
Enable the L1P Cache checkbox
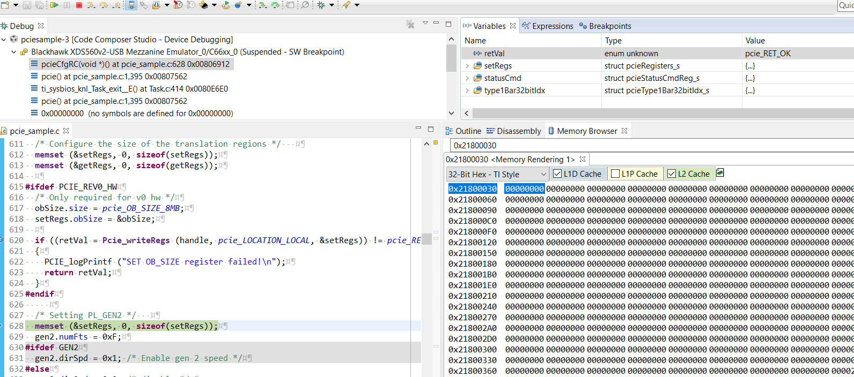(615, 174)
